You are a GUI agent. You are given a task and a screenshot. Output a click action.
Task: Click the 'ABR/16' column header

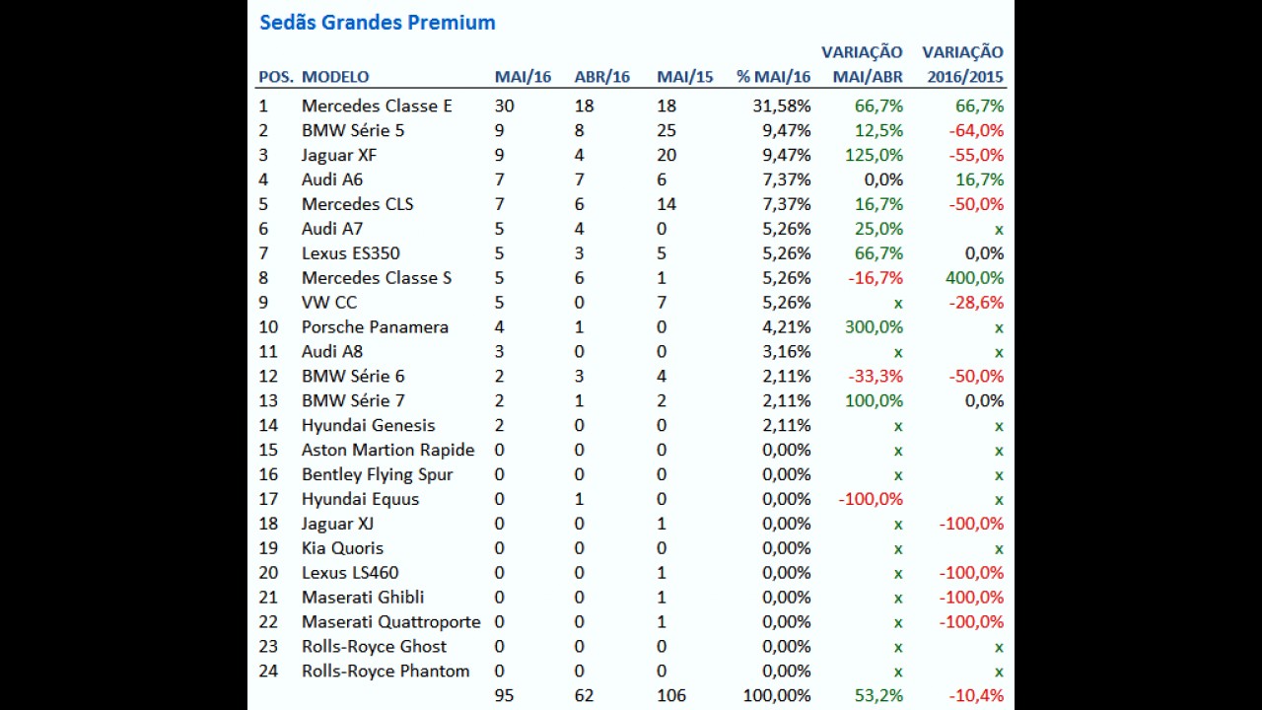coord(601,77)
